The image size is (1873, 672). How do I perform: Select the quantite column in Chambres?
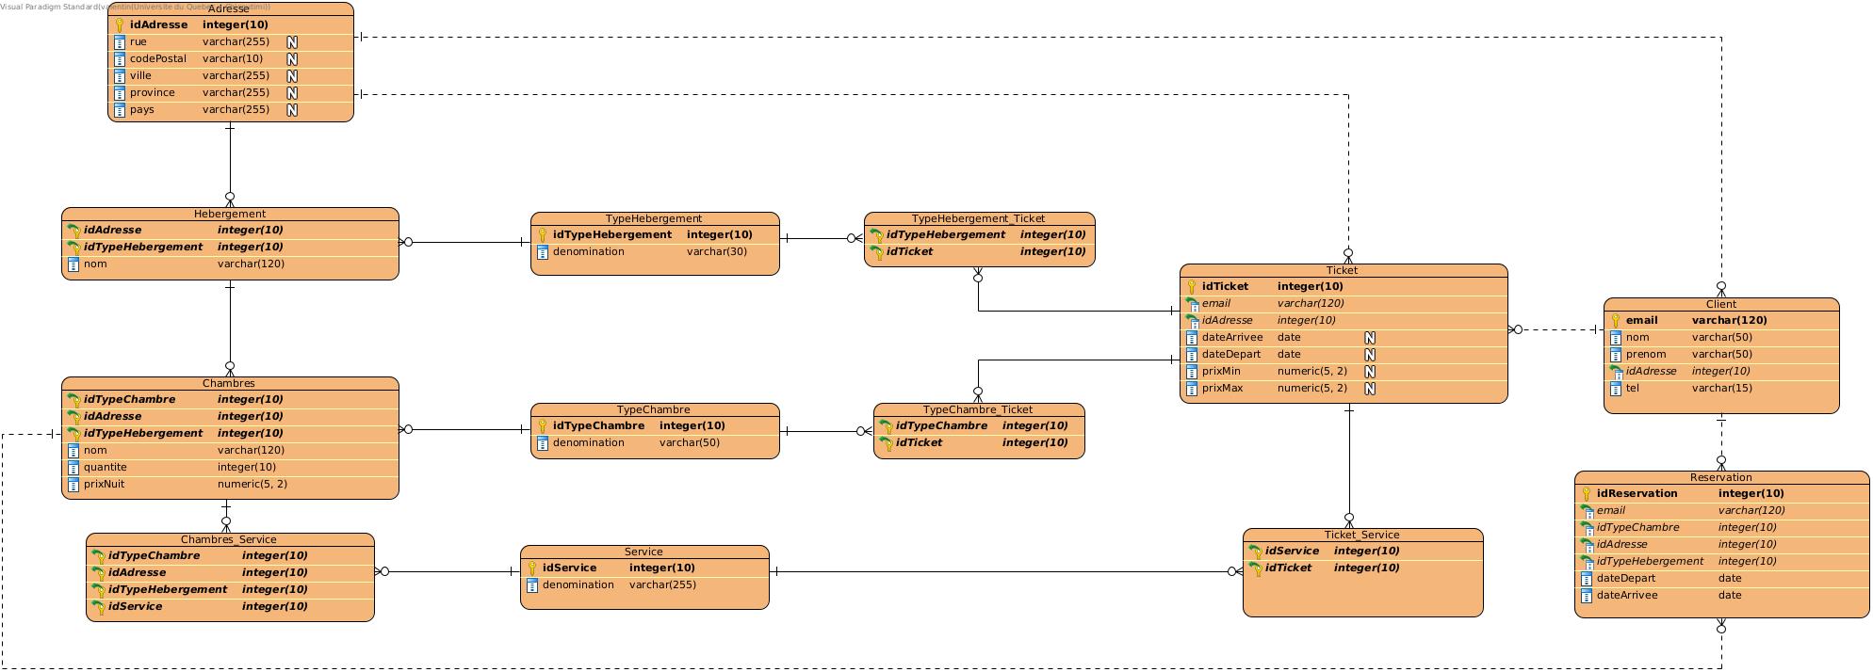[106, 468]
